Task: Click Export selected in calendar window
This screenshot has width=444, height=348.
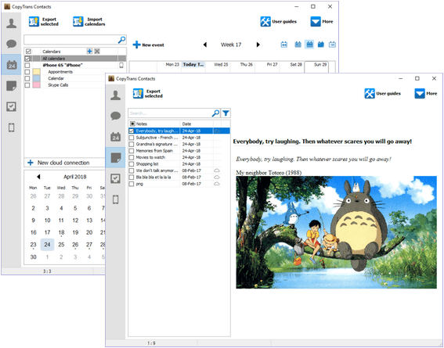Action: [44, 22]
